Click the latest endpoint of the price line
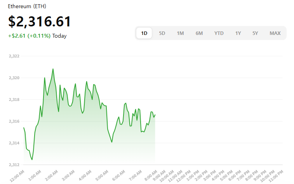This screenshot has width=294, height=184. point(155,115)
